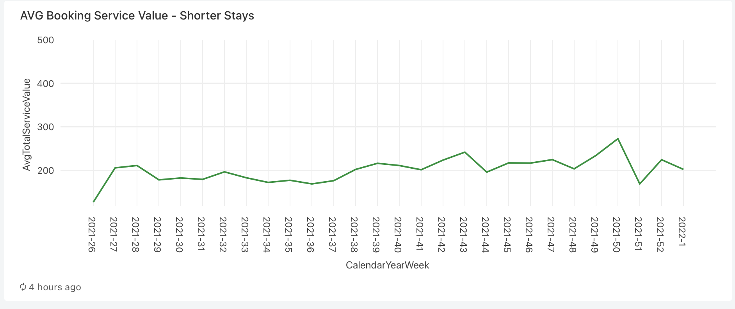Click the CalendarYearWeek x-axis label
The width and height of the screenshot is (735, 309).
(x=387, y=265)
